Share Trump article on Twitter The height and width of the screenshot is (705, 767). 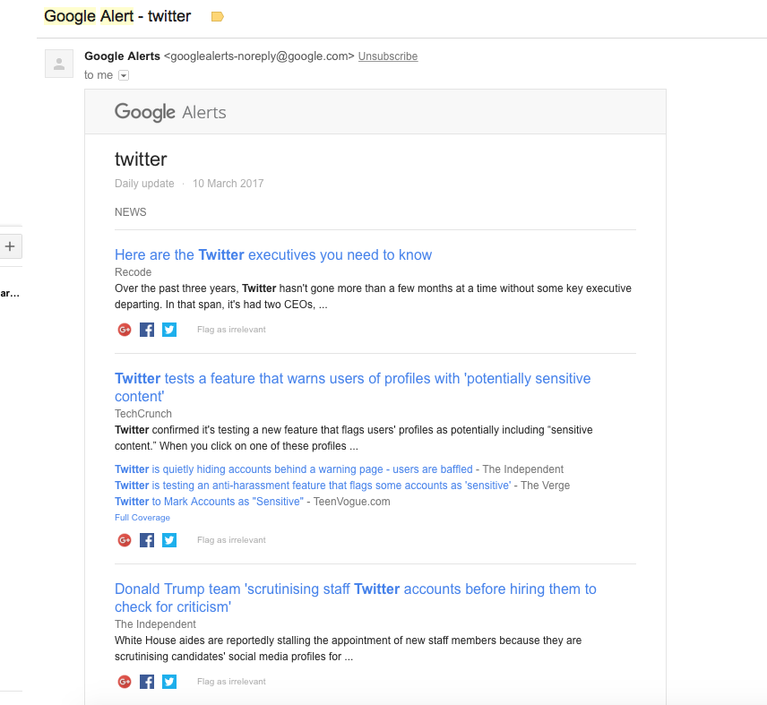169,682
